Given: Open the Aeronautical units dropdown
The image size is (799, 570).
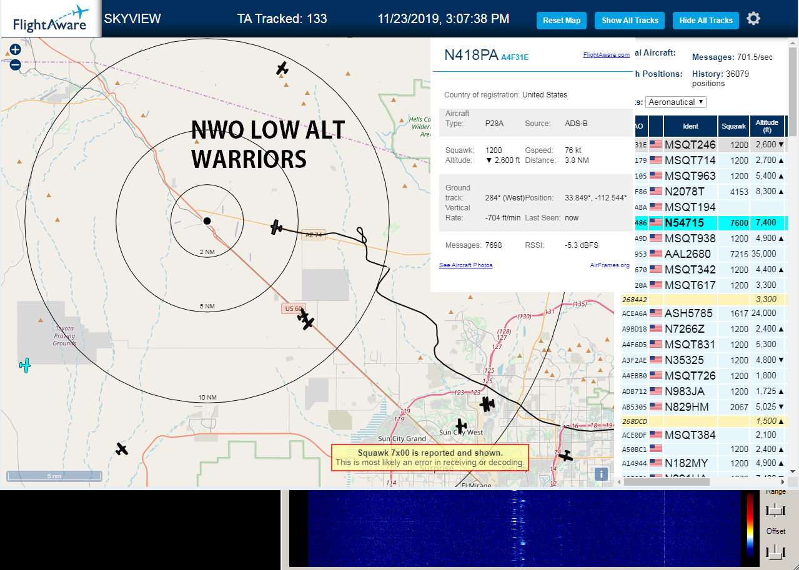Looking at the screenshot, I should tap(677, 102).
